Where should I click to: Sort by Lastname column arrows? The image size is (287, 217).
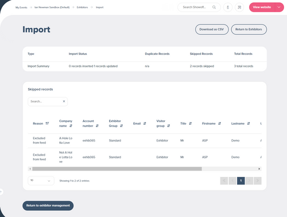tap(249, 124)
